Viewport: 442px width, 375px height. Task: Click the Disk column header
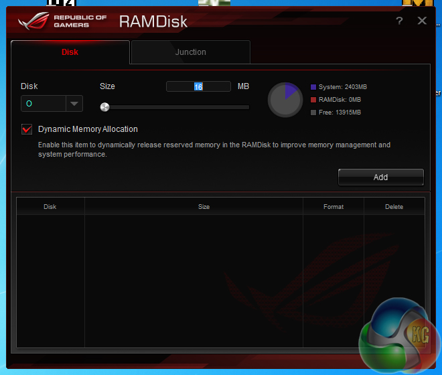point(50,207)
